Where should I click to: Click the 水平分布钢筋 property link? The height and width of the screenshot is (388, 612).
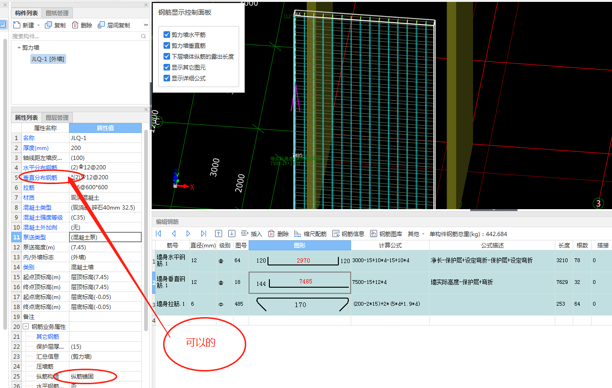(x=41, y=168)
